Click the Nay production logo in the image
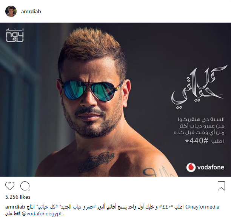 coord(15,35)
